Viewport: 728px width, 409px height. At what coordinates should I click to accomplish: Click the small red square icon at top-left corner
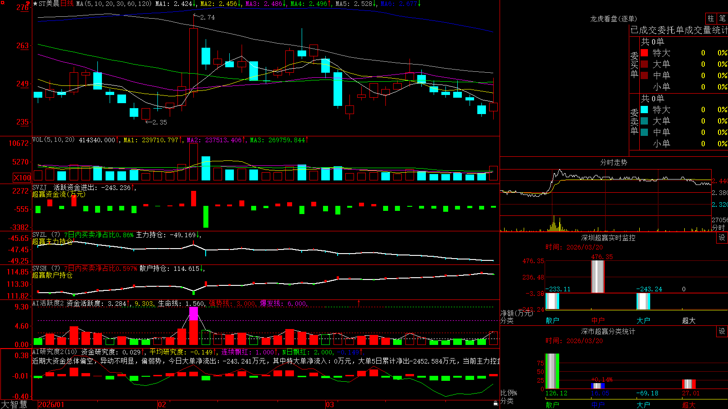click(x=2, y=2)
